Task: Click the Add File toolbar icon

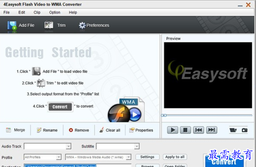Action: (x=12, y=26)
